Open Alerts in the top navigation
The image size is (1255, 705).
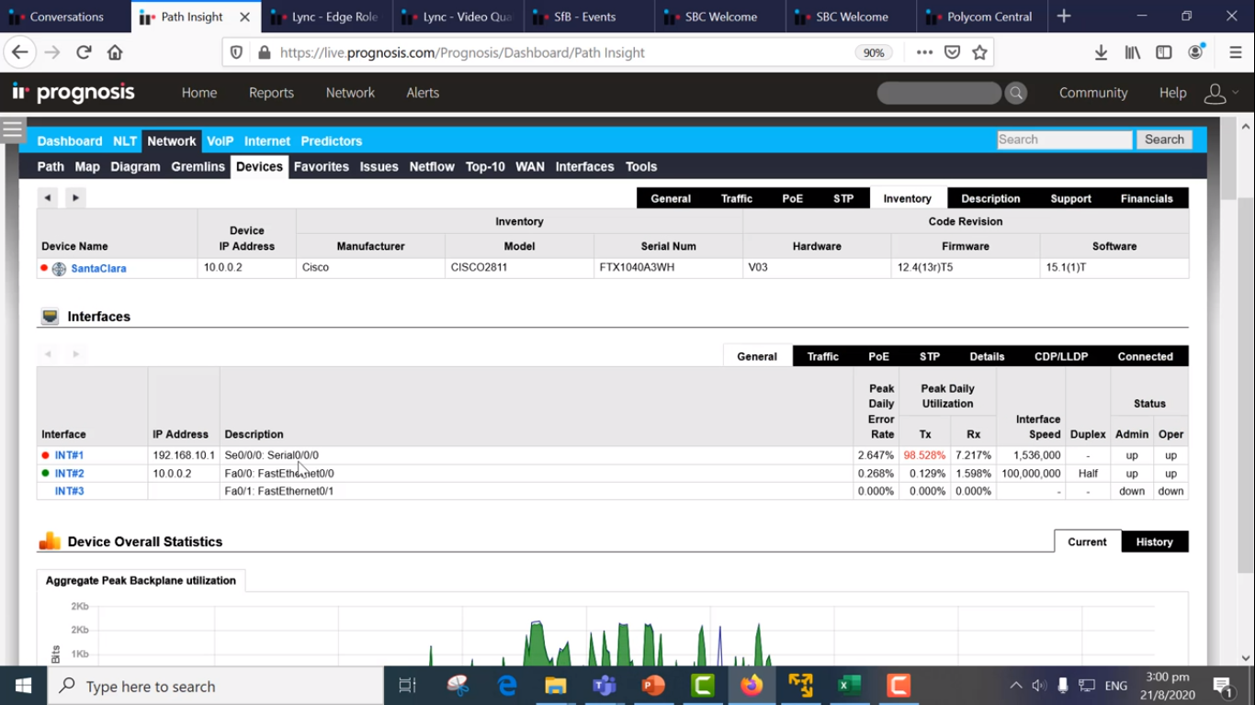(x=423, y=93)
